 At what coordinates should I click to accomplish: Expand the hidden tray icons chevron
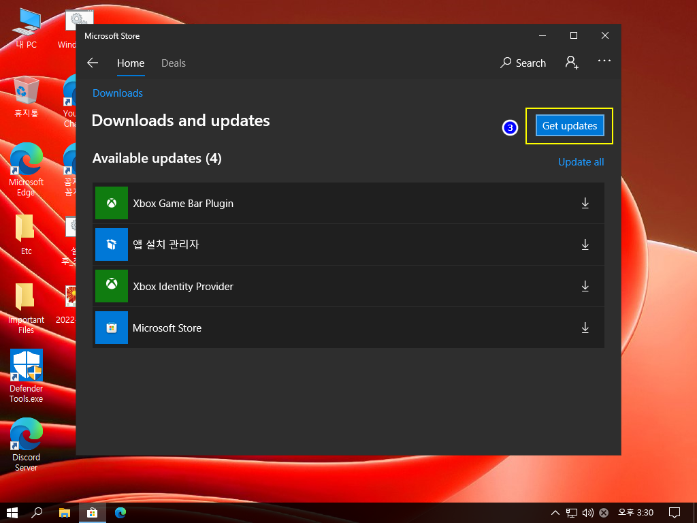(x=555, y=513)
